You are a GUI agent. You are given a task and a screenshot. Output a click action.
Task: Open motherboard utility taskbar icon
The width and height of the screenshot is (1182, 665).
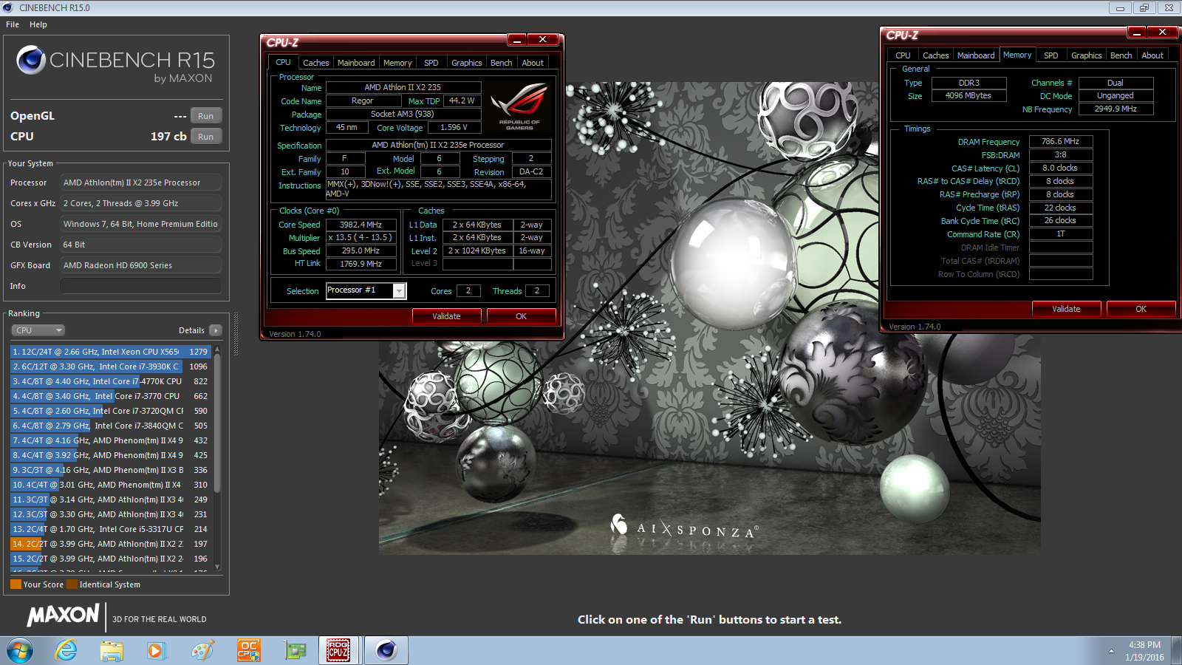point(295,651)
